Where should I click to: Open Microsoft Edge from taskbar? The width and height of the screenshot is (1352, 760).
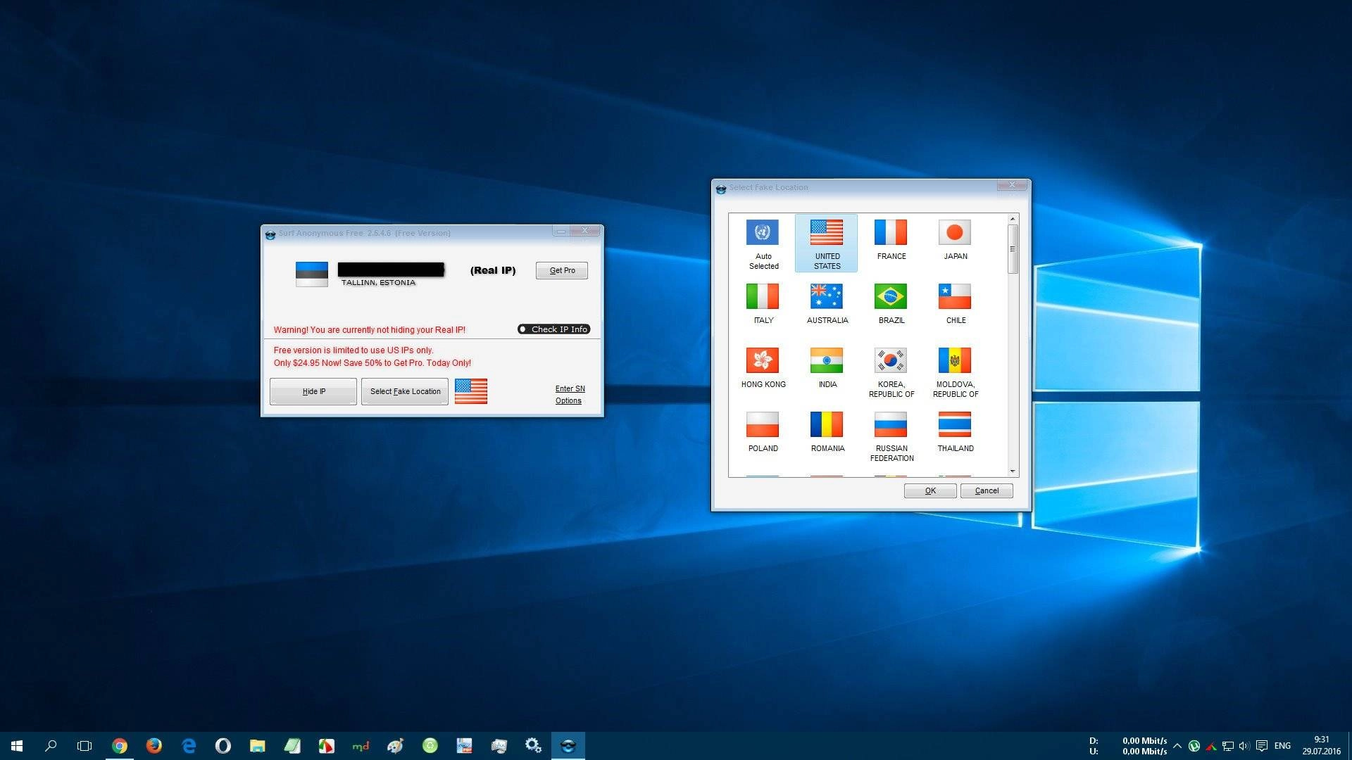(188, 745)
